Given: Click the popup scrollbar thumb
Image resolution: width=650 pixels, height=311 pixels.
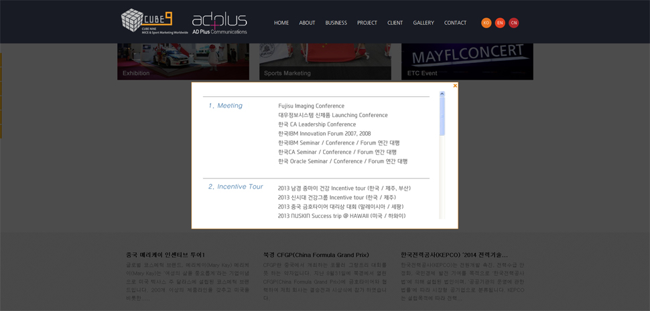Looking at the screenshot, I should point(442,117).
